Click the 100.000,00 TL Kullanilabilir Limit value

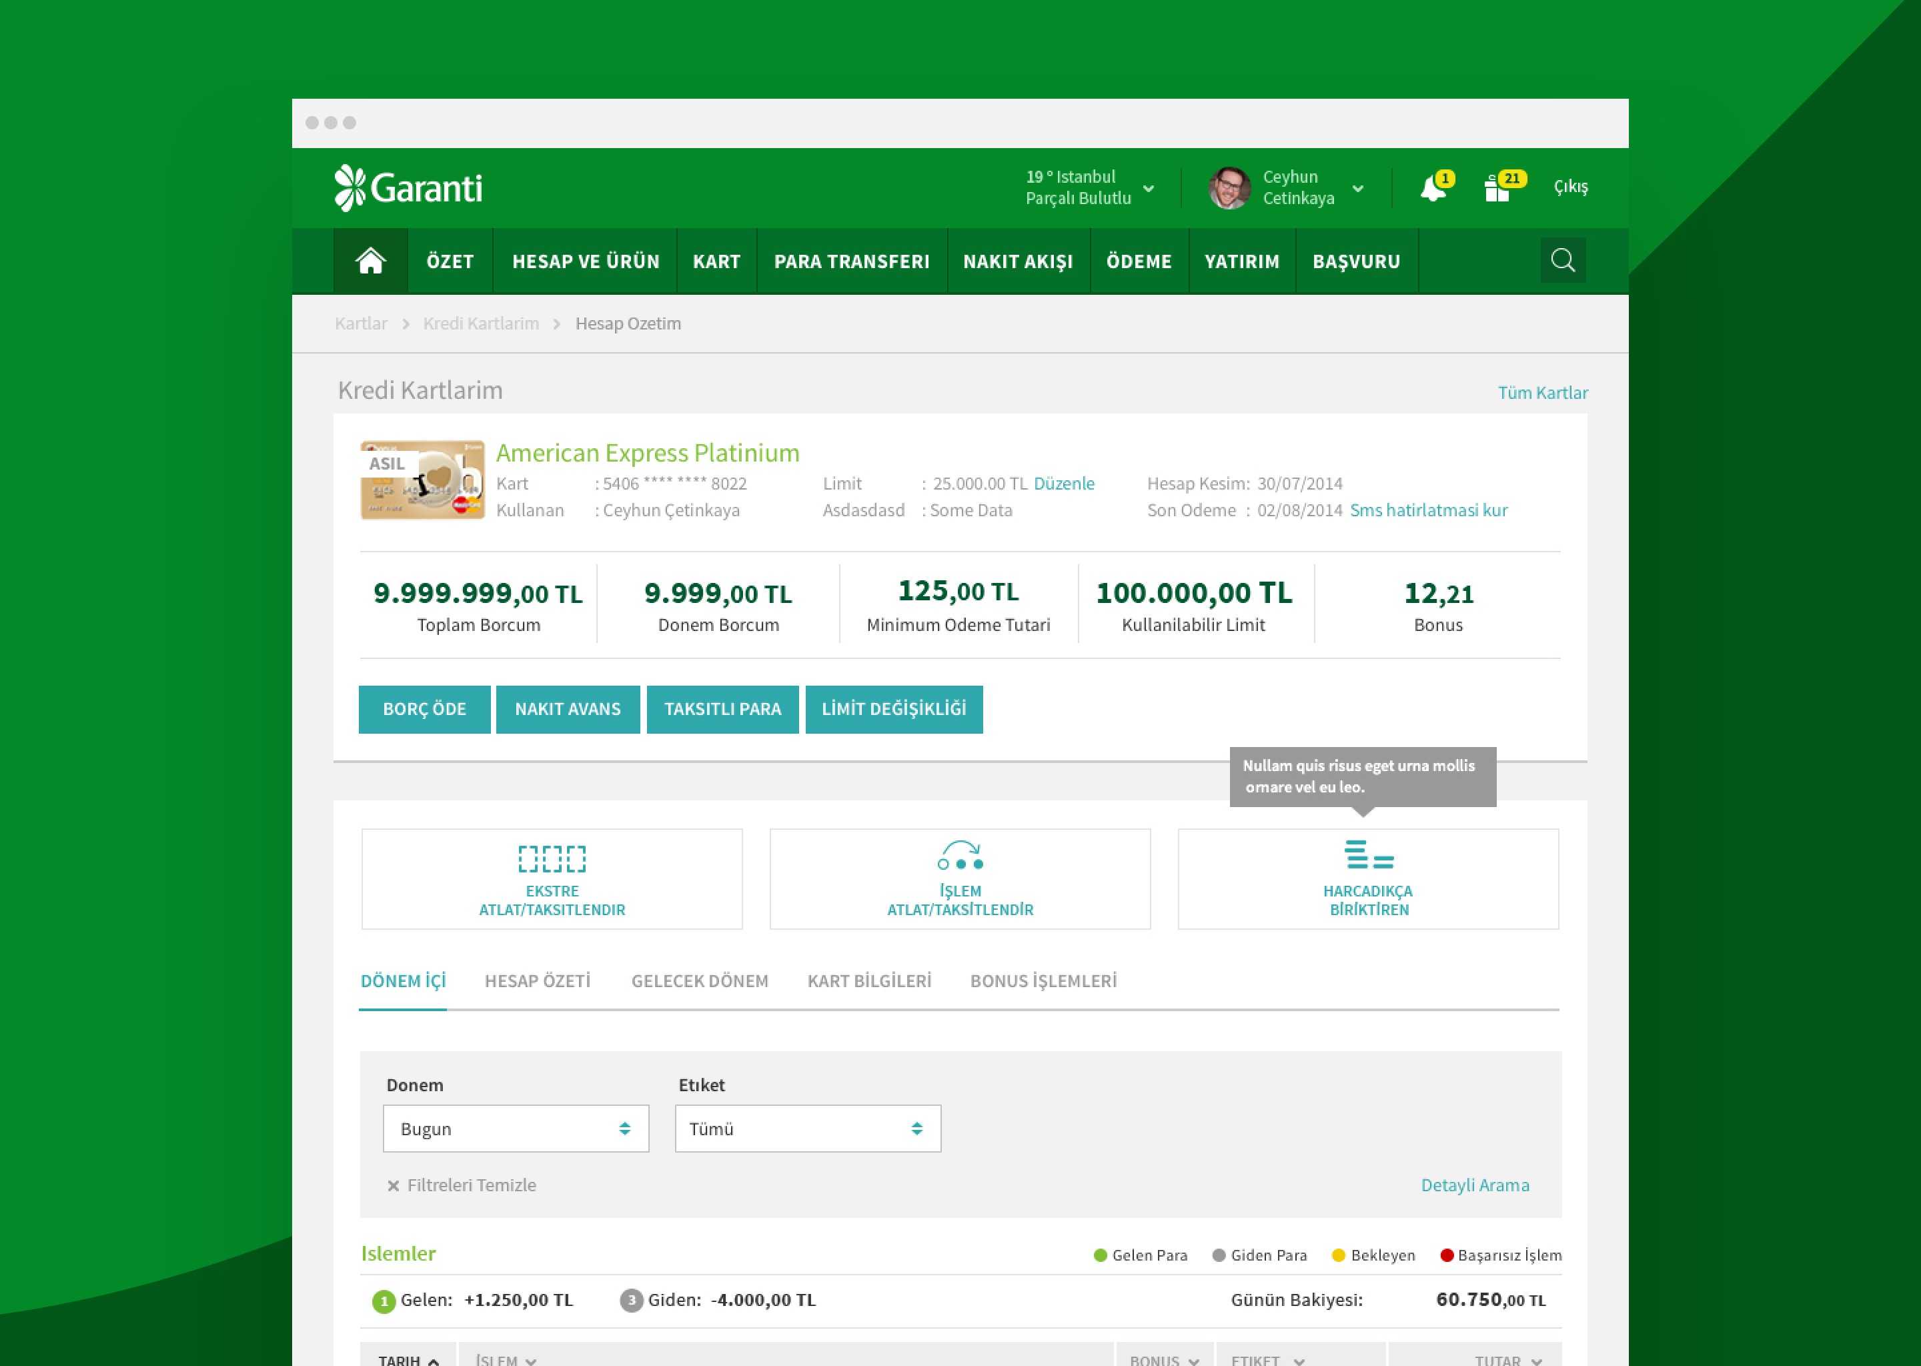pos(1193,593)
